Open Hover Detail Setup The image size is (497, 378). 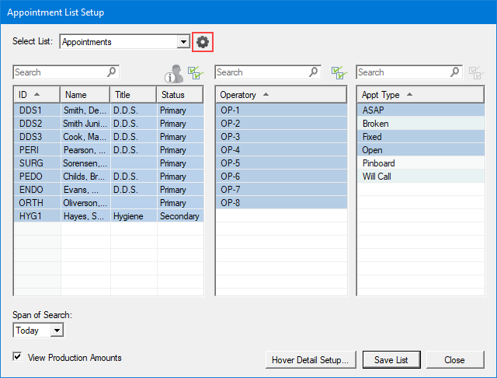[311, 359]
